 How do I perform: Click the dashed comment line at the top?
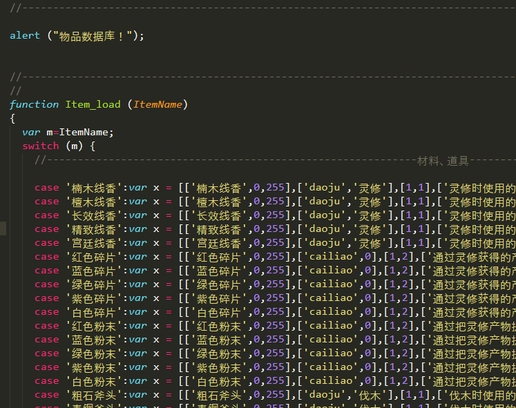(262, 8)
